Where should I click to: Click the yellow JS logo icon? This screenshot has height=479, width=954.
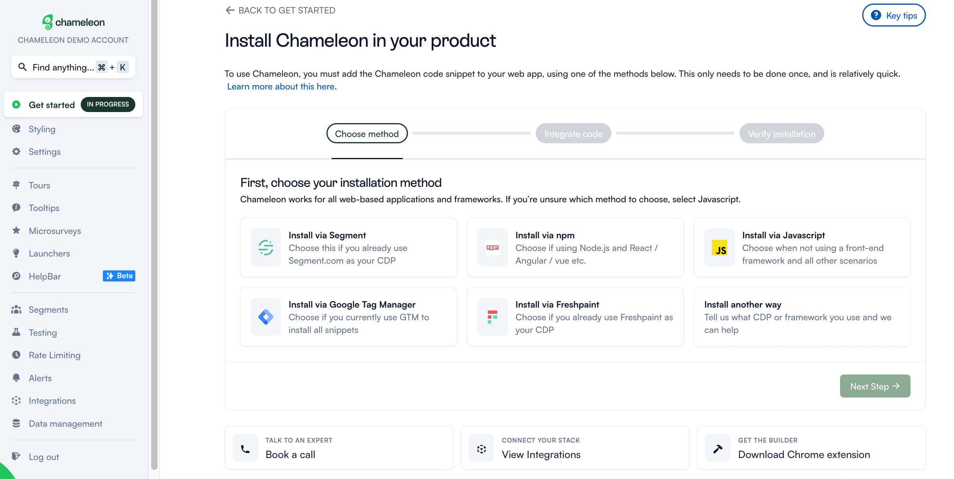[719, 247]
